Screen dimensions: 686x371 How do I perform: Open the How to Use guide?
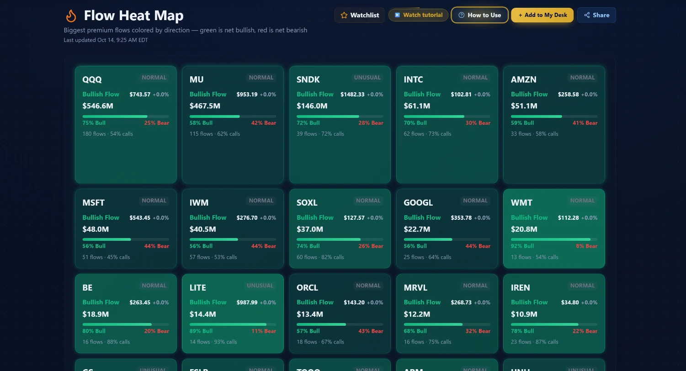[480, 15]
